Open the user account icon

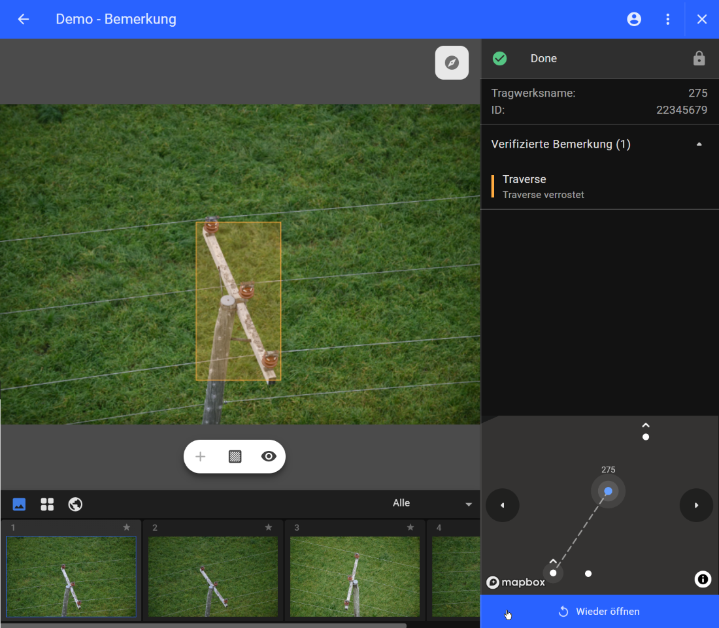634,19
